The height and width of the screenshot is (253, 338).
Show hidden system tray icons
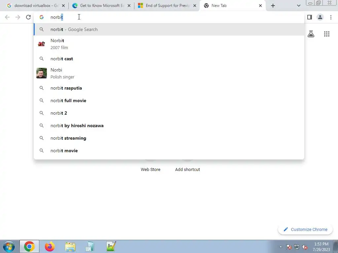tap(281, 247)
